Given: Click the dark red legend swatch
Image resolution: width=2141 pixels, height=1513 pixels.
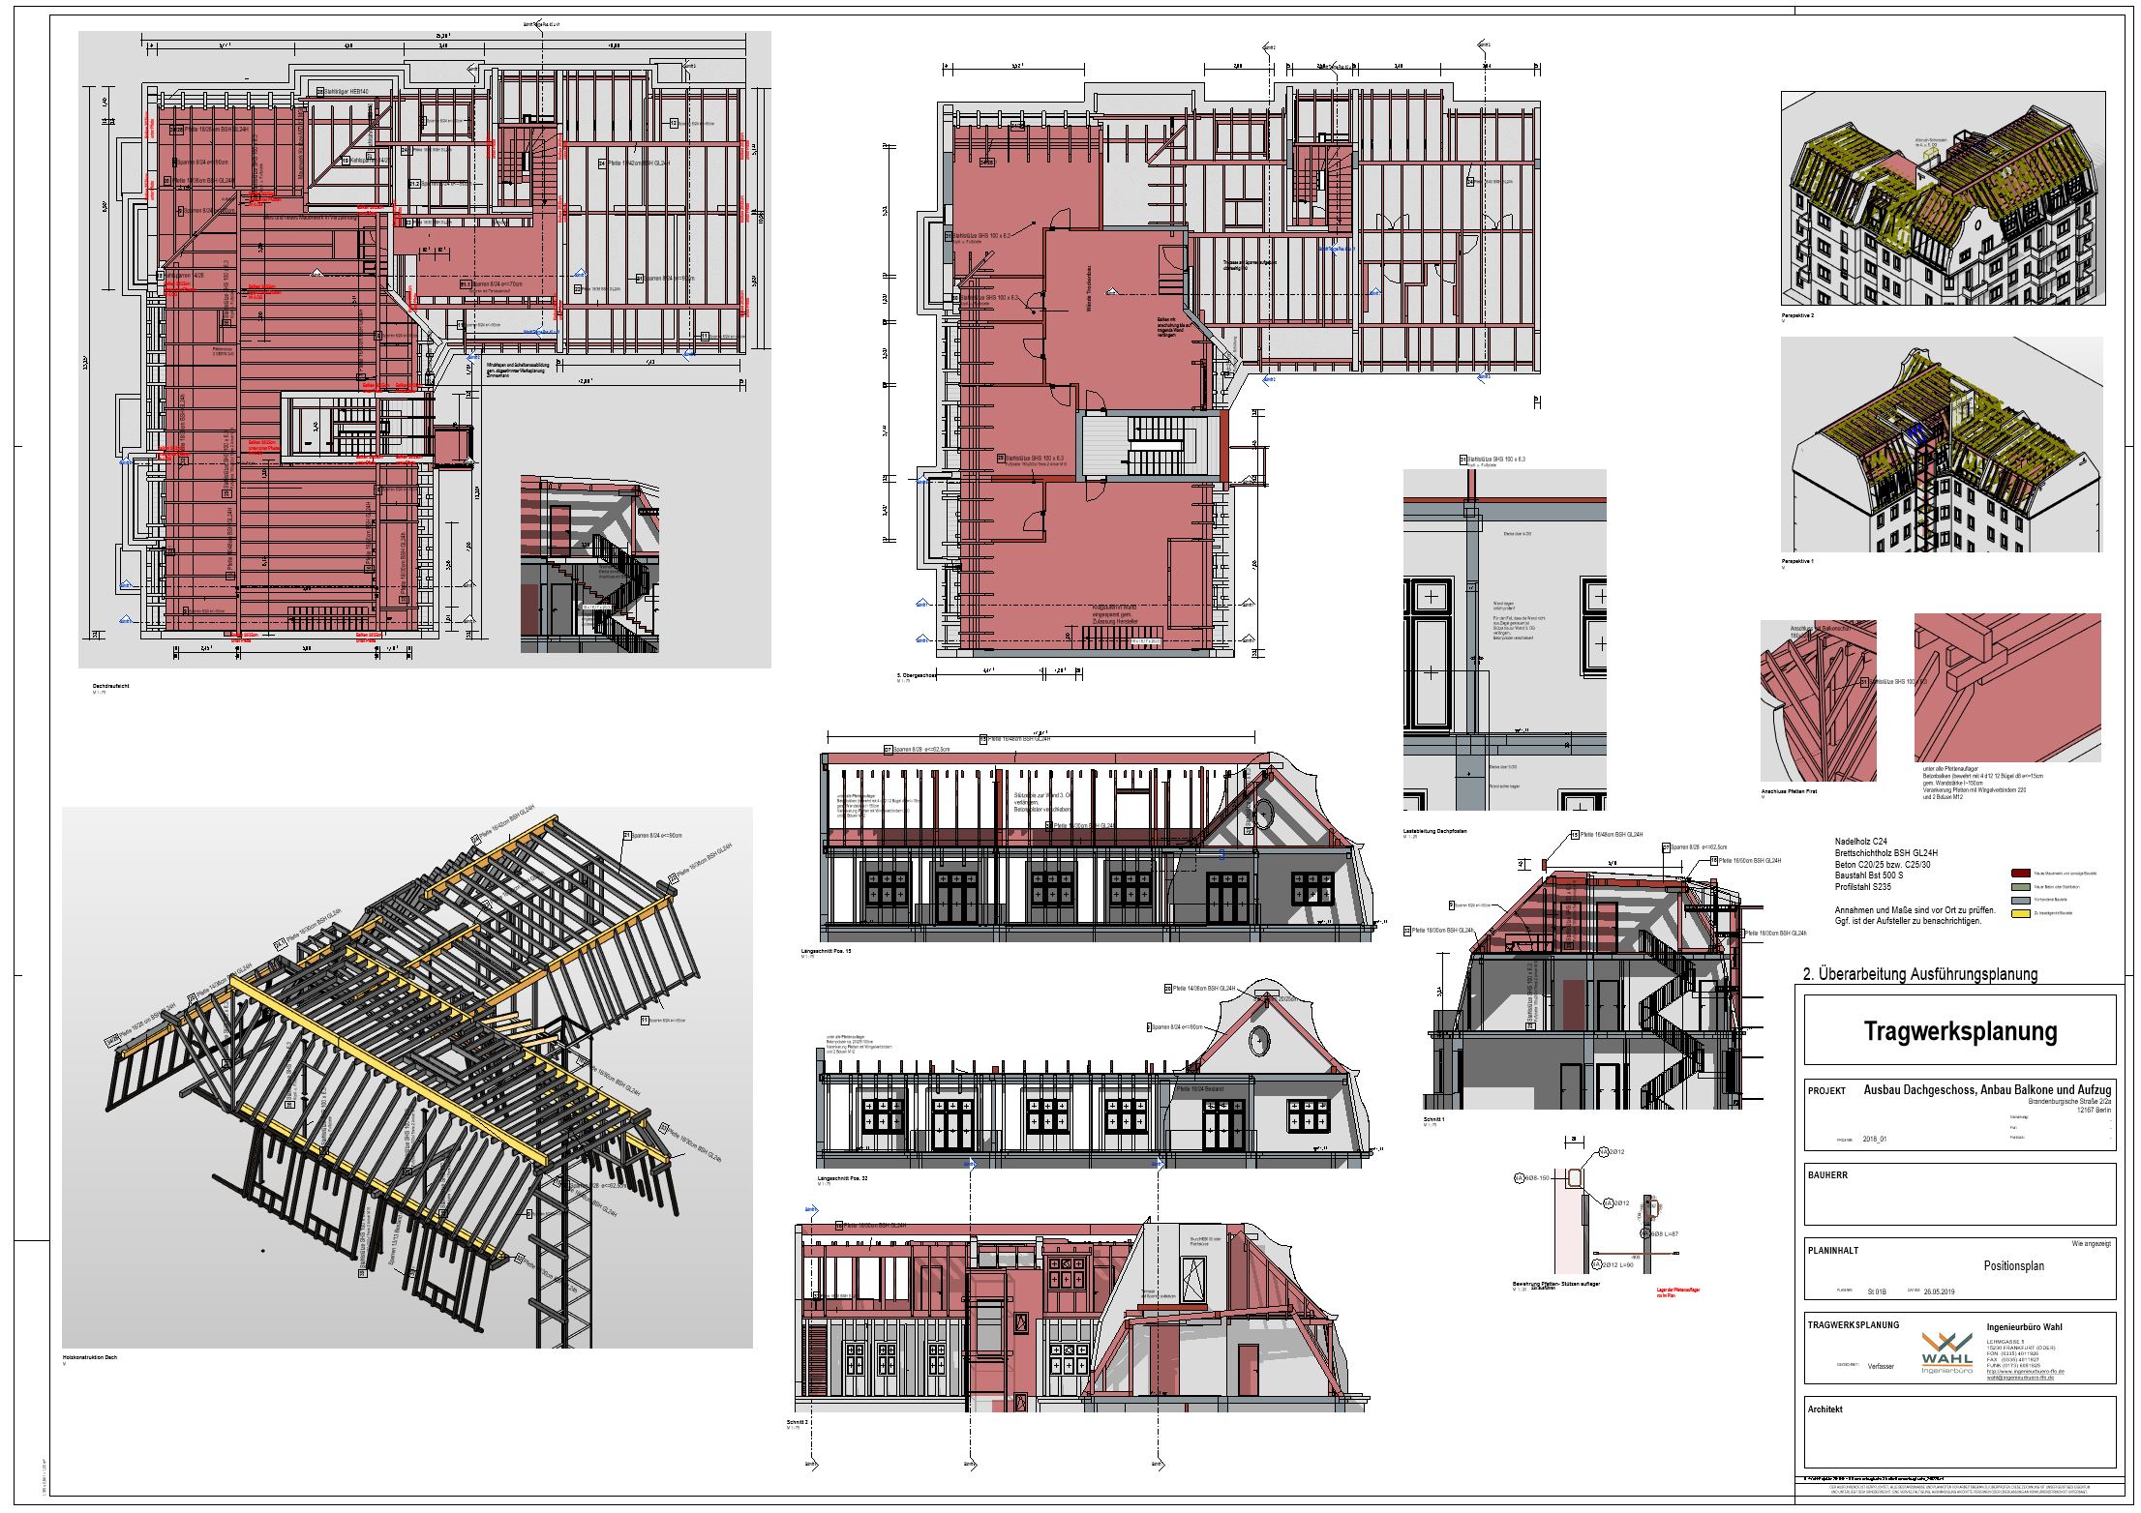Looking at the screenshot, I should click(x=2019, y=873).
